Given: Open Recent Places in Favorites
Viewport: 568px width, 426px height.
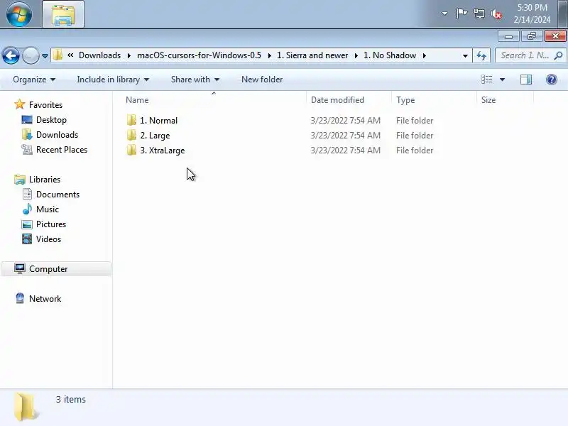Looking at the screenshot, I should pos(62,150).
